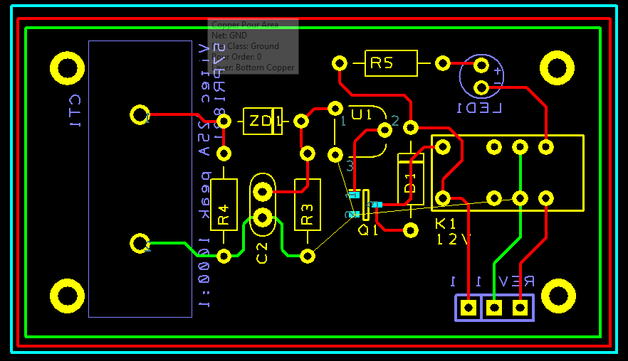Select R4's bottom pad
Image resolution: width=628 pixels, height=361 pixels.
coord(224,257)
